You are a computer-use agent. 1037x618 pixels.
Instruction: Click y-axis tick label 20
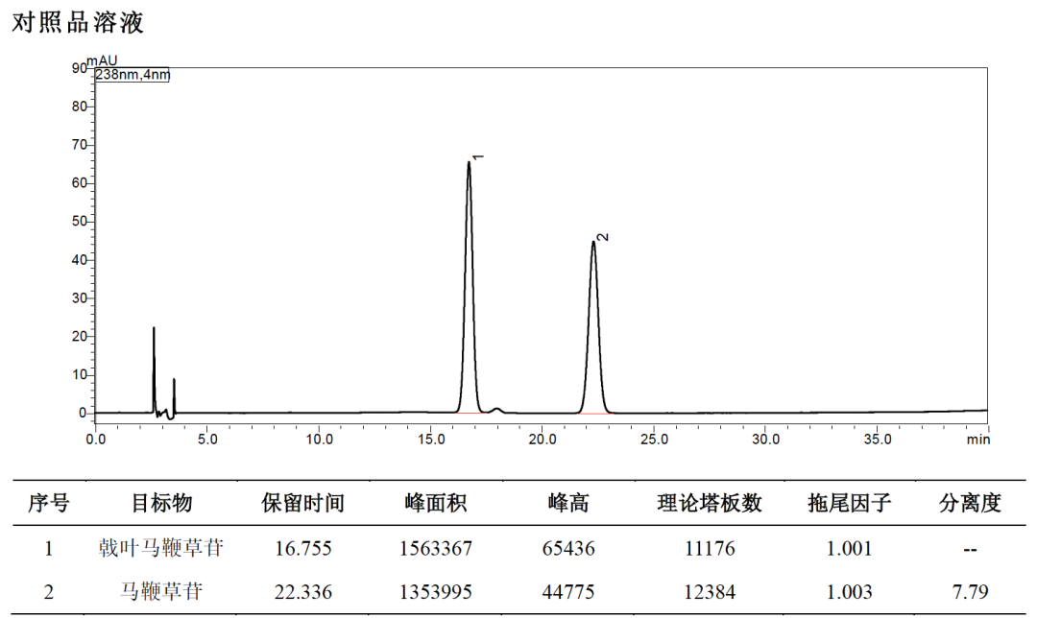point(80,337)
